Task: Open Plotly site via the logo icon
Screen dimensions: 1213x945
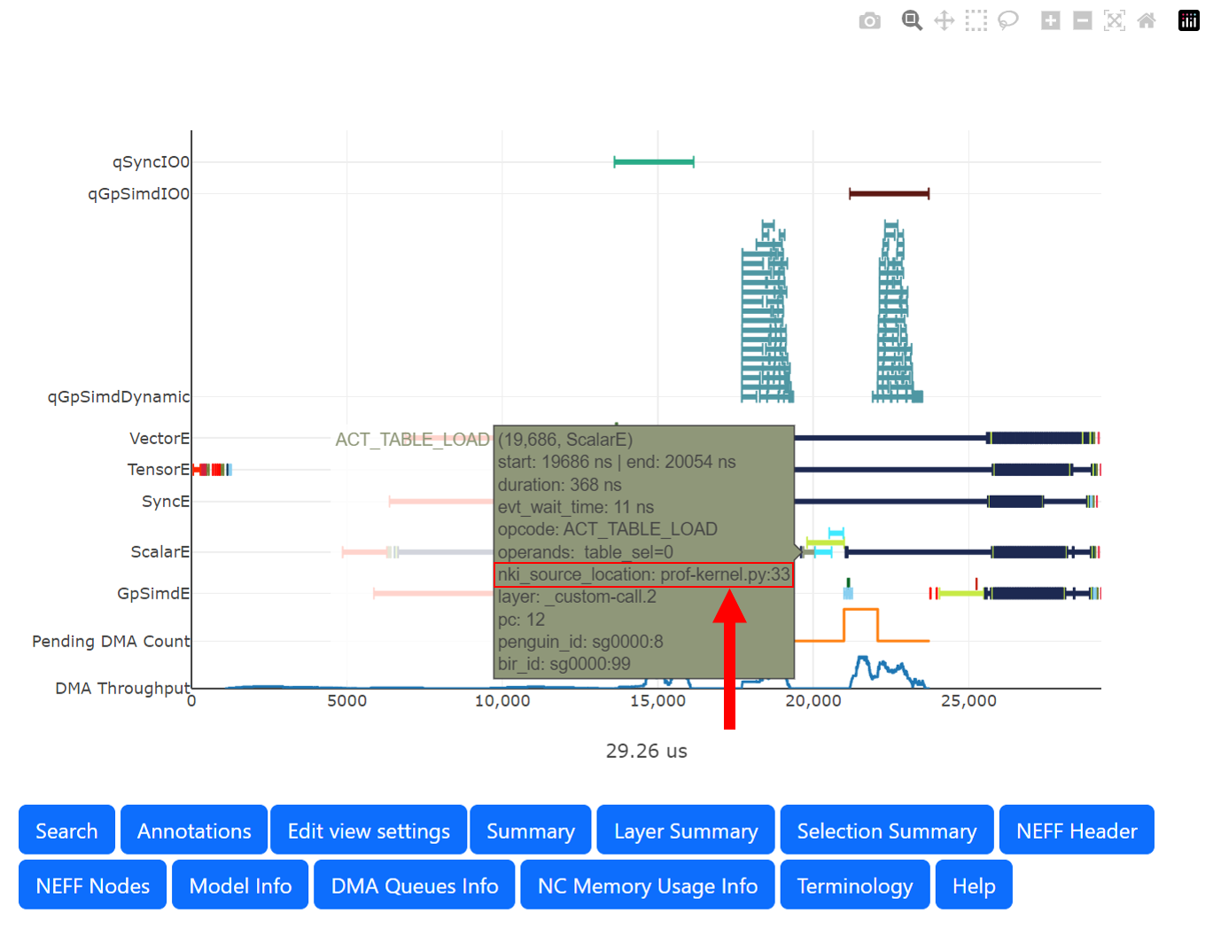Action: click(1188, 20)
